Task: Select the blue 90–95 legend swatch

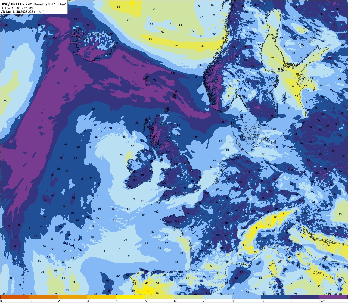Action: [x=275, y=297]
